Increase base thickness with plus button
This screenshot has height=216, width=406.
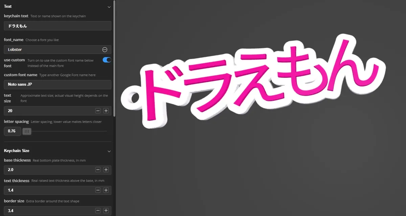click(x=106, y=170)
